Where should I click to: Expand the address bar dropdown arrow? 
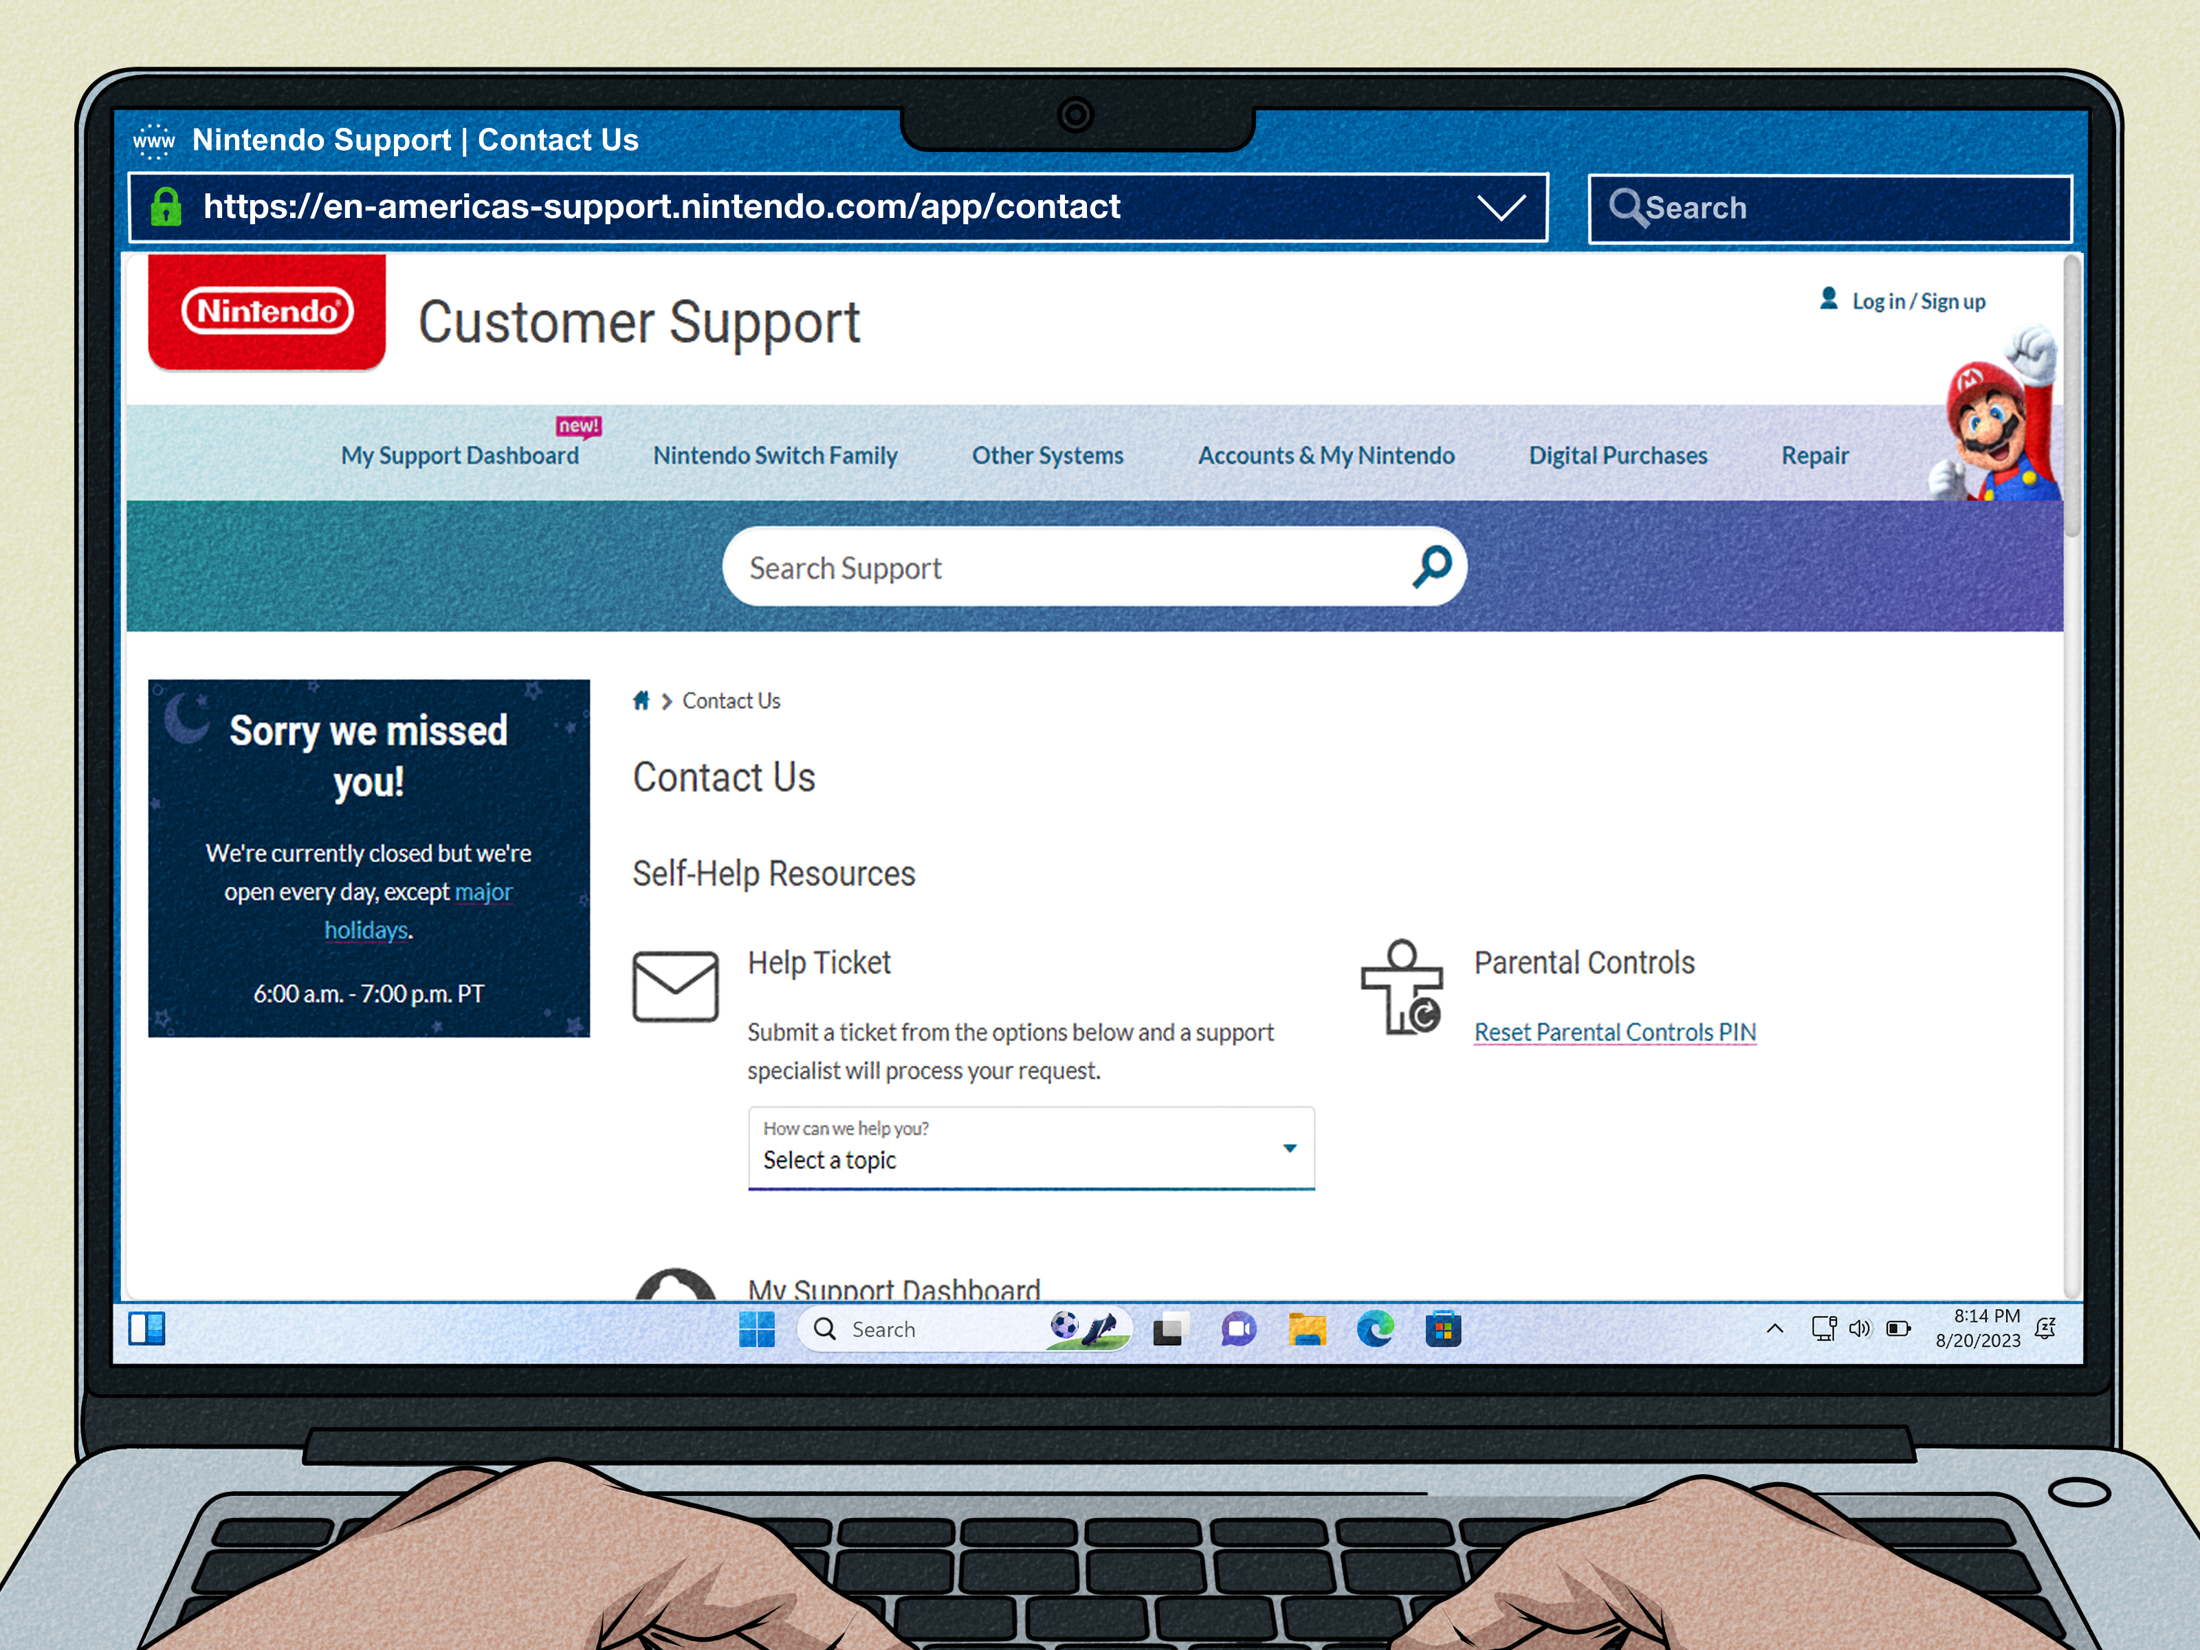pyautogui.click(x=1501, y=208)
